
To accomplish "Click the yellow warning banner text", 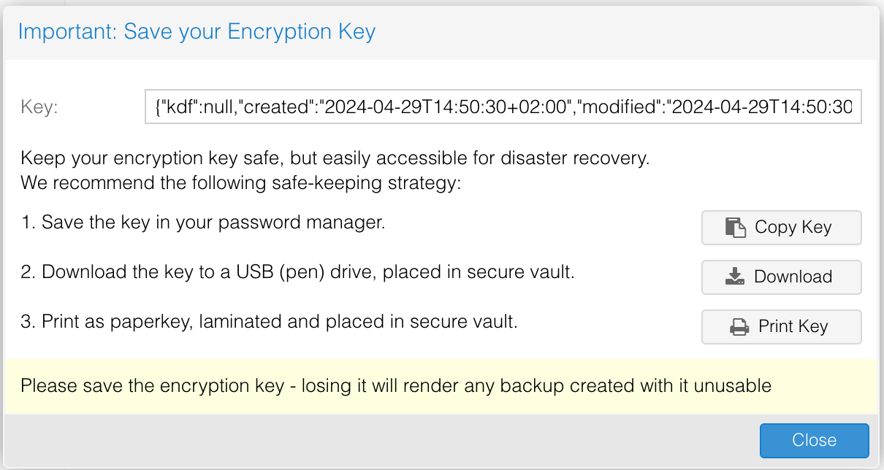I will [396, 385].
